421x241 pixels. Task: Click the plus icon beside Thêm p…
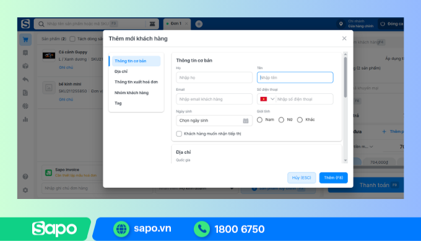384,132
